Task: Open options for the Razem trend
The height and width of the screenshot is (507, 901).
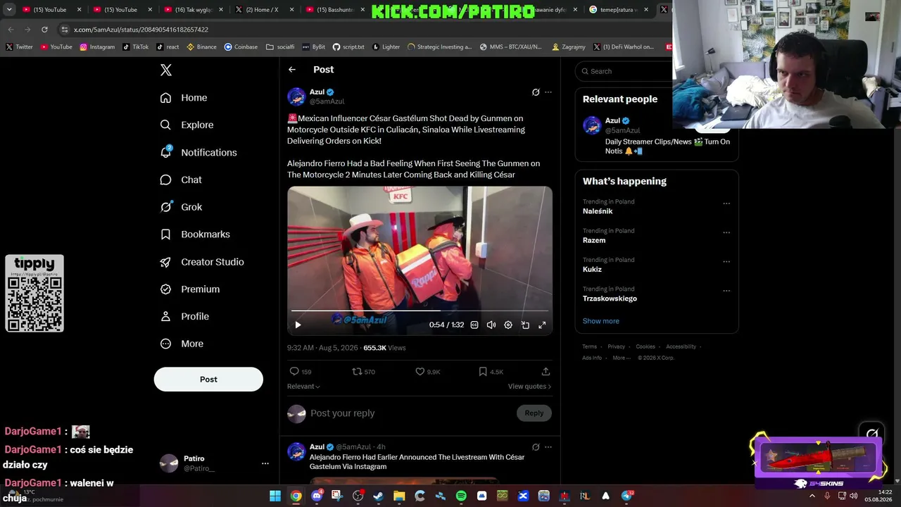Action: click(x=726, y=233)
